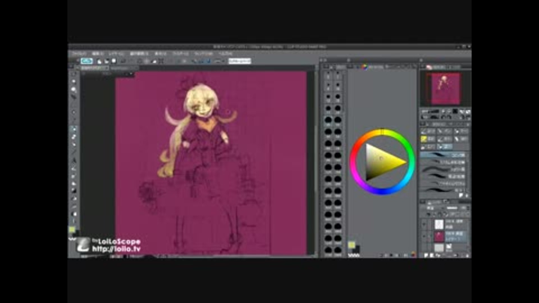Image resolution: width=539 pixels, height=303 pixels.
Task: Select the yellow-green main color swatch below wheel
Action: coord(351,245)
